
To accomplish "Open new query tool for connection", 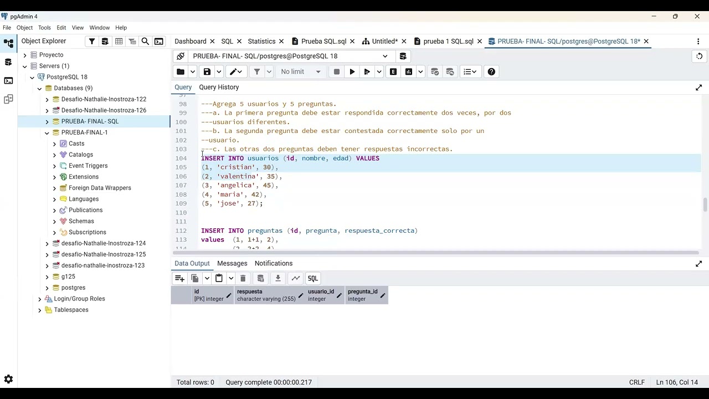I will [x=403, y=56].
